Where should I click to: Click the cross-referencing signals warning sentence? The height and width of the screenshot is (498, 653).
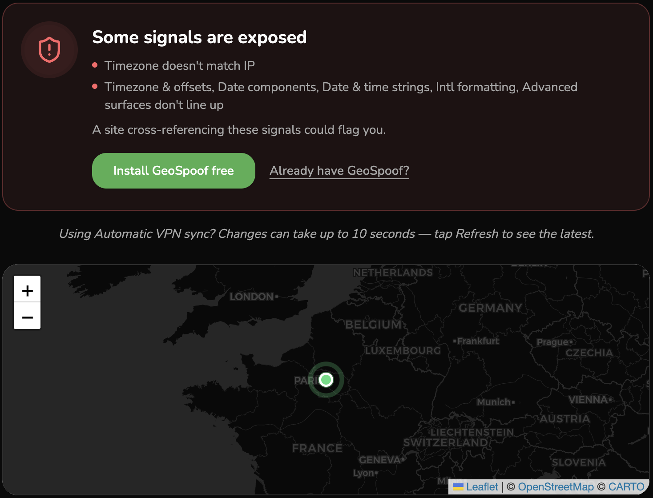[239, 130]
